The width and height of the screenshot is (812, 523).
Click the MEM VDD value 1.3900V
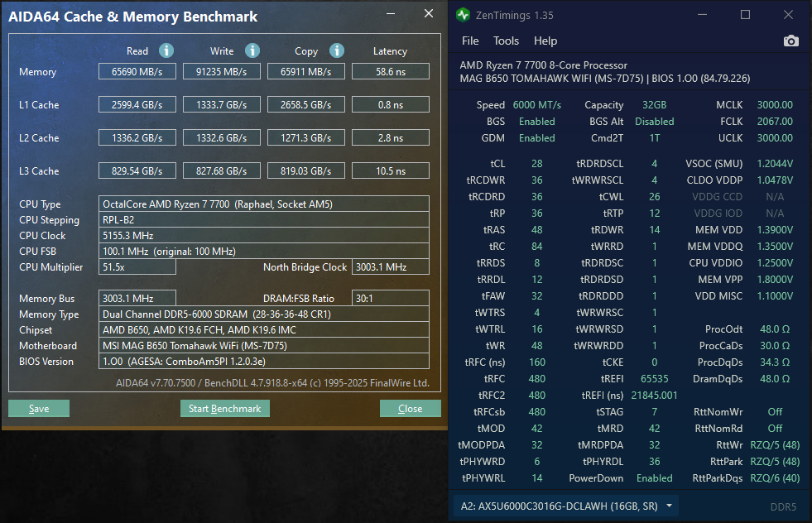tap(775, 229)
